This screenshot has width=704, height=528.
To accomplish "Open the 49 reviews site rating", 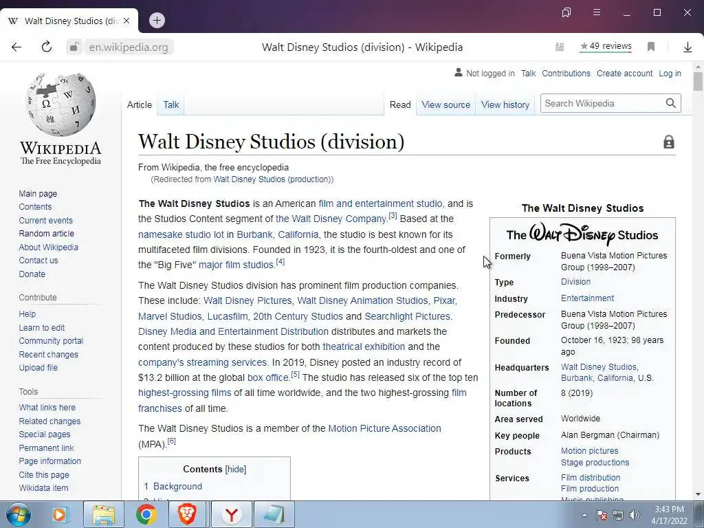I will point(606,46).
